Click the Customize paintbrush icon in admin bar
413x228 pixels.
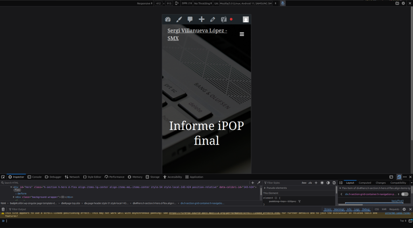click(179, 19)
